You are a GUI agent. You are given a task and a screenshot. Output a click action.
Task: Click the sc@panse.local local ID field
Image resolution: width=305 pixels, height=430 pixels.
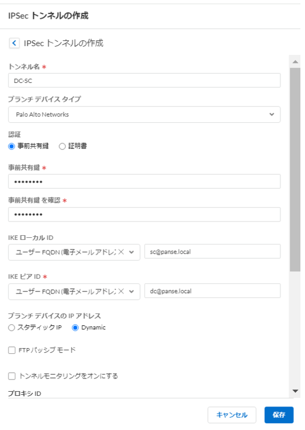(213, 252)
